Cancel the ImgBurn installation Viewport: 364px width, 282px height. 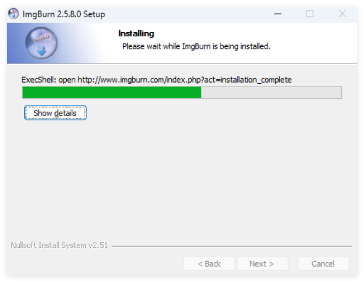[323, 263]
